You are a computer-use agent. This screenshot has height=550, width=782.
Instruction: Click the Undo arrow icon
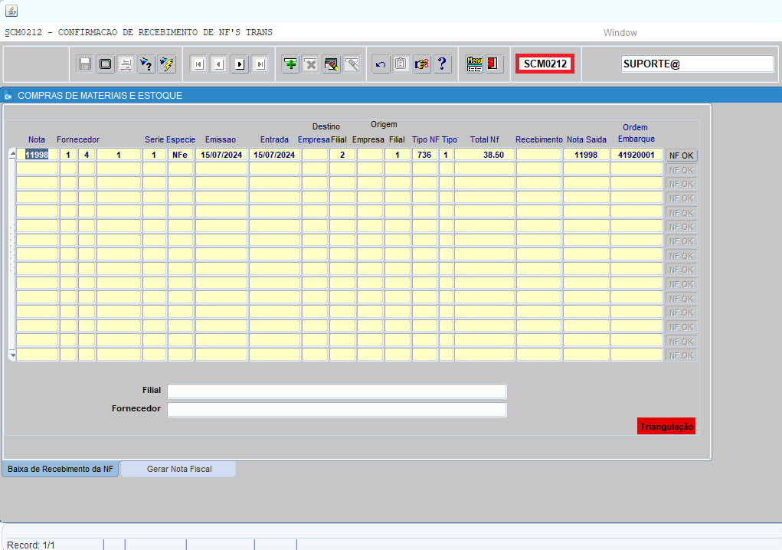point(381,64)
